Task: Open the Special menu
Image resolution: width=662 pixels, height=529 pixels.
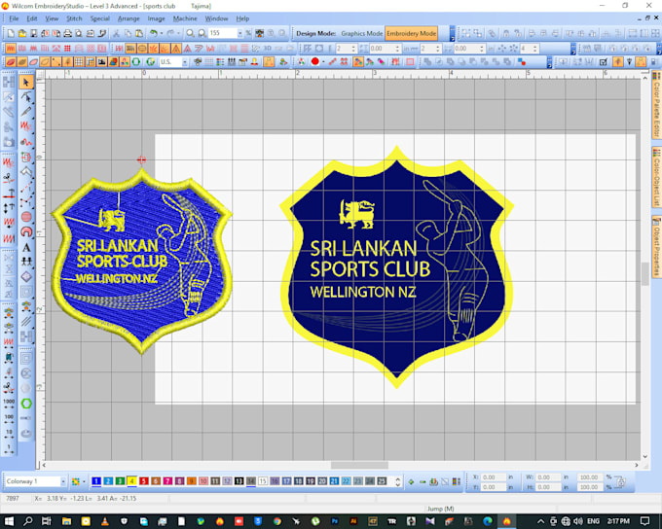Action: (x=99, y=18)
